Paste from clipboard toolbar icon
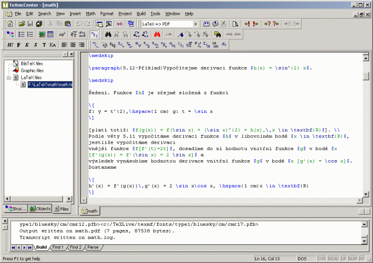 tap(68, 24)
